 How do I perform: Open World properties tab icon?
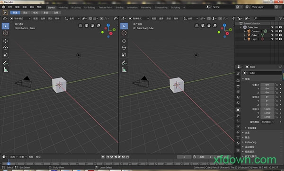tap(238, 103)
